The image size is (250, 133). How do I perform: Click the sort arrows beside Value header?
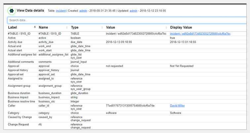166,27
